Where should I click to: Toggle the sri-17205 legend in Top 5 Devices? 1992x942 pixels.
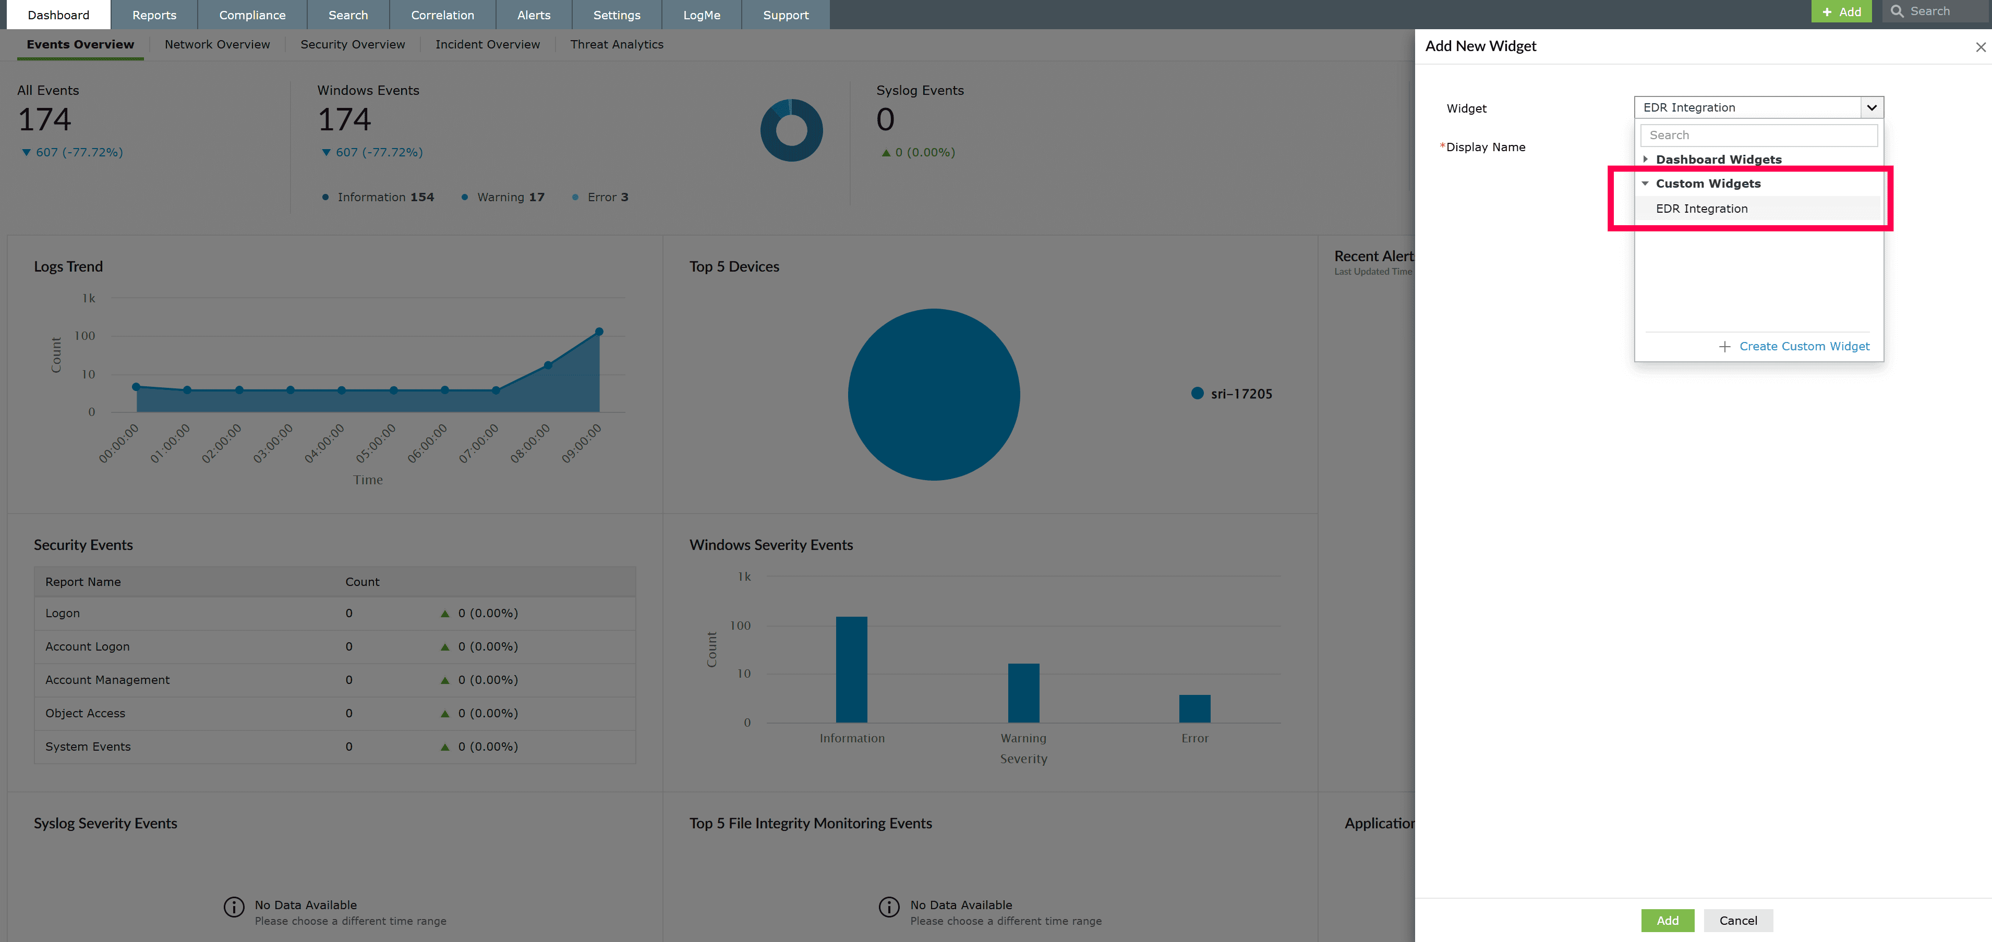[1231, 394]
